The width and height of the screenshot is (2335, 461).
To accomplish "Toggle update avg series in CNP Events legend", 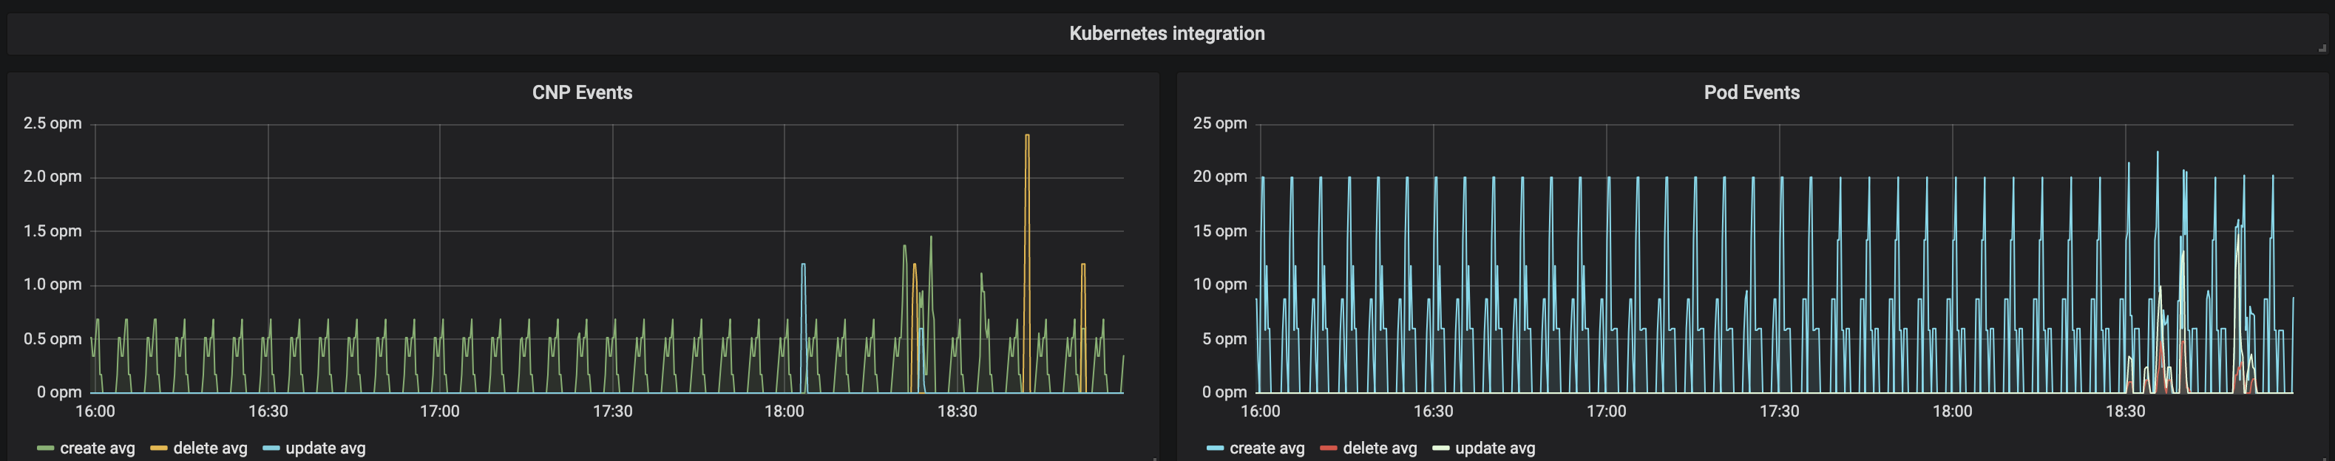I will click(325, 448).
